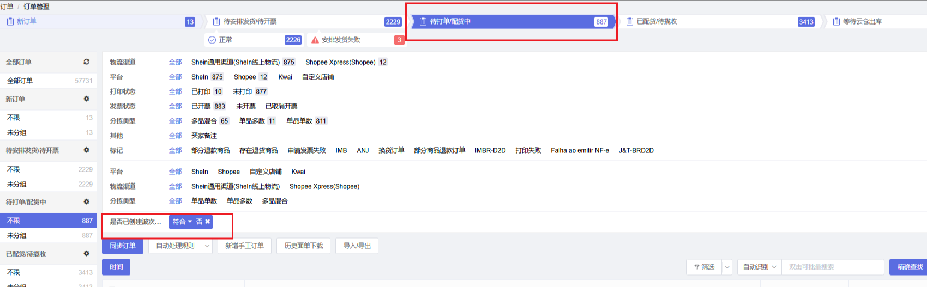Select the 待打单/配货中 stage tab
This screenshot has height=287, width=927.
[x=513, y=22]
